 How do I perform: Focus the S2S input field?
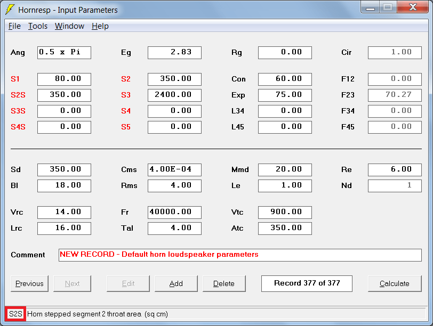point(64,95)
